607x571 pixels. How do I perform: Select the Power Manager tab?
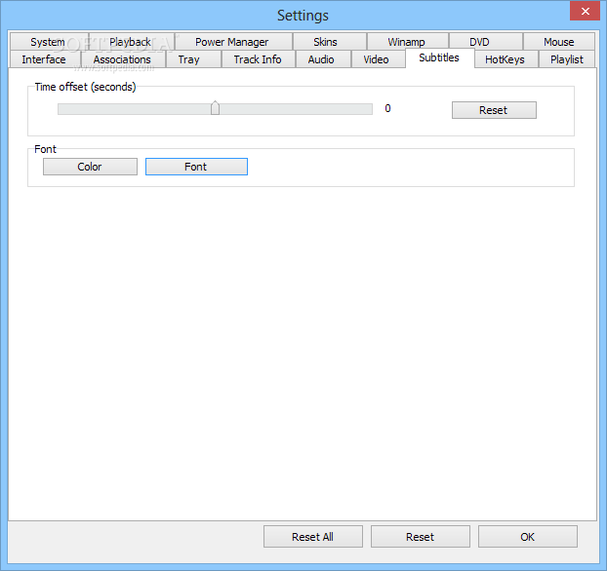(x=232, y=42)
